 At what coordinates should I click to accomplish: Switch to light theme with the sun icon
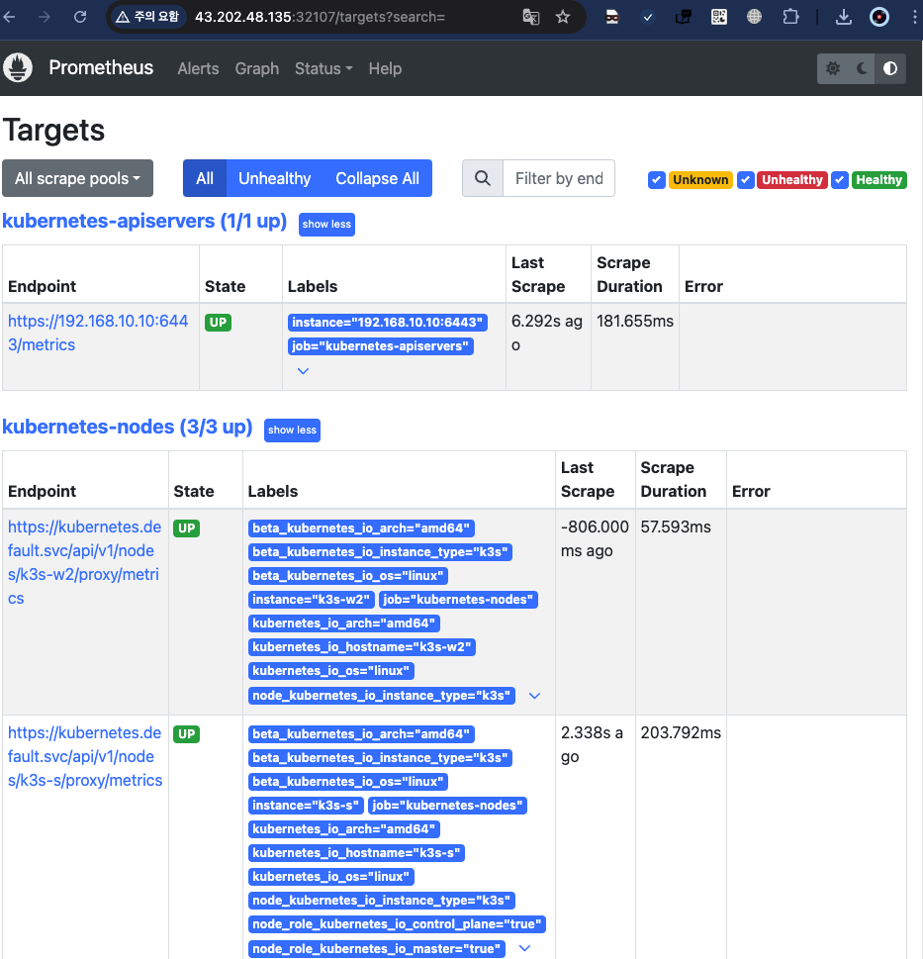[833, 68]
